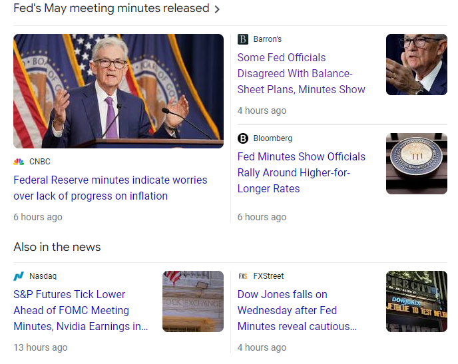Open the Barron's Powell close-up thumbnail
Screen dimensions: 458x364
417,65
